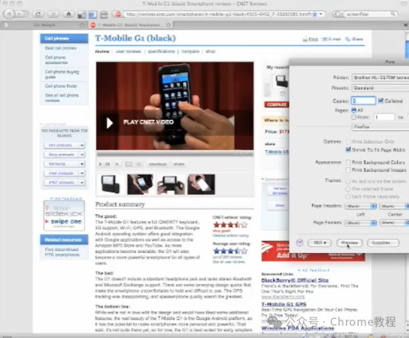Click the Cell phones sidebar header

pyautogui.click(x=64, y=39)
